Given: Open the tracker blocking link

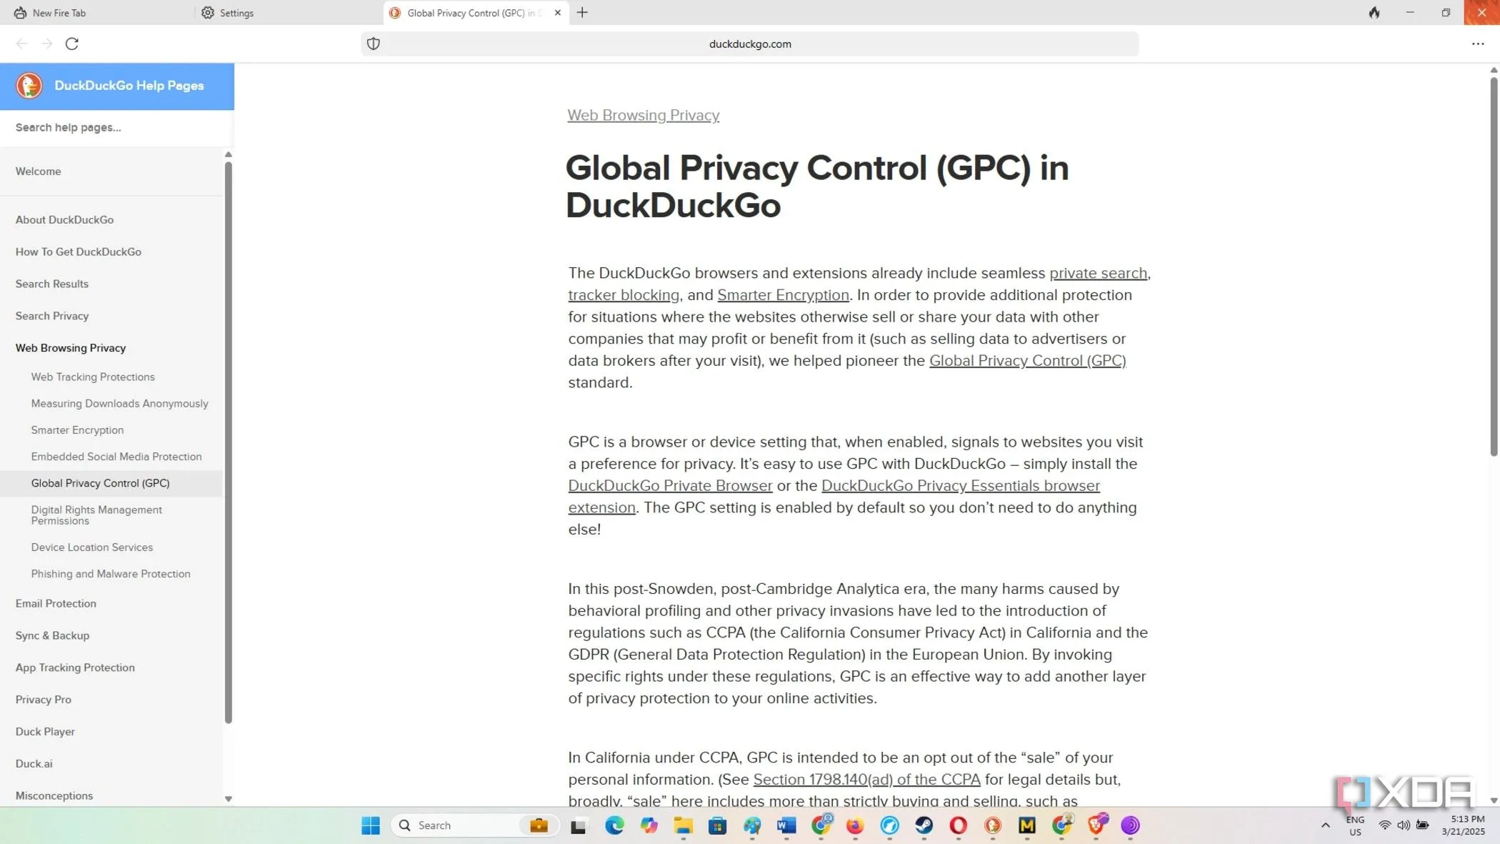Looking at the screenshot, I should (x=624, y=295).
